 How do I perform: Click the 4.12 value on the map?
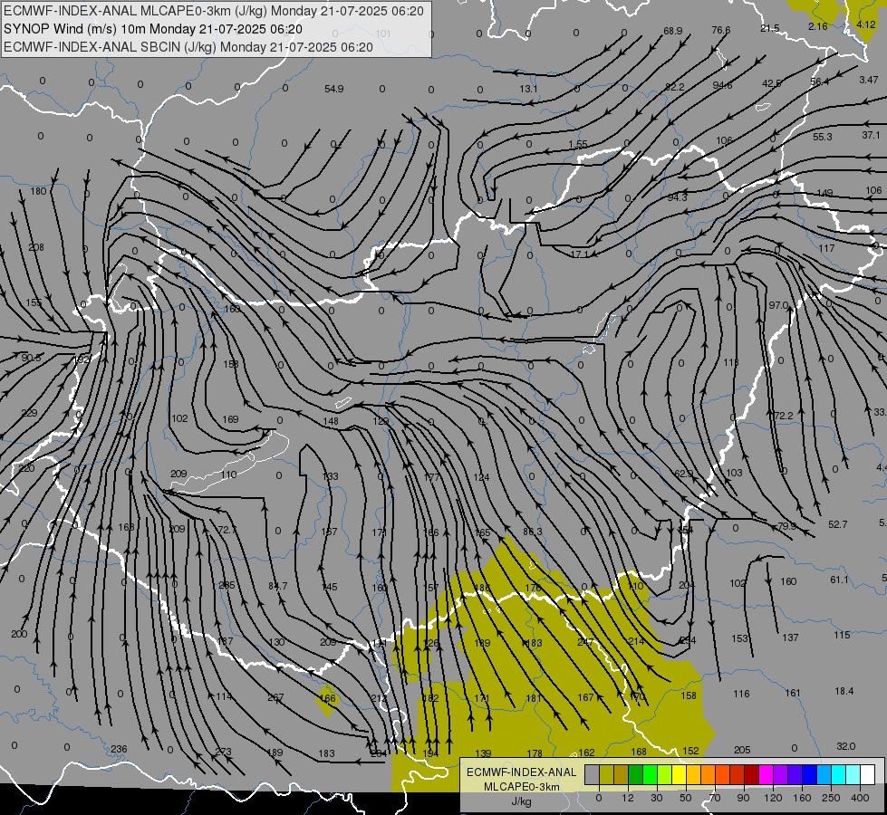[x=866, y=24]
